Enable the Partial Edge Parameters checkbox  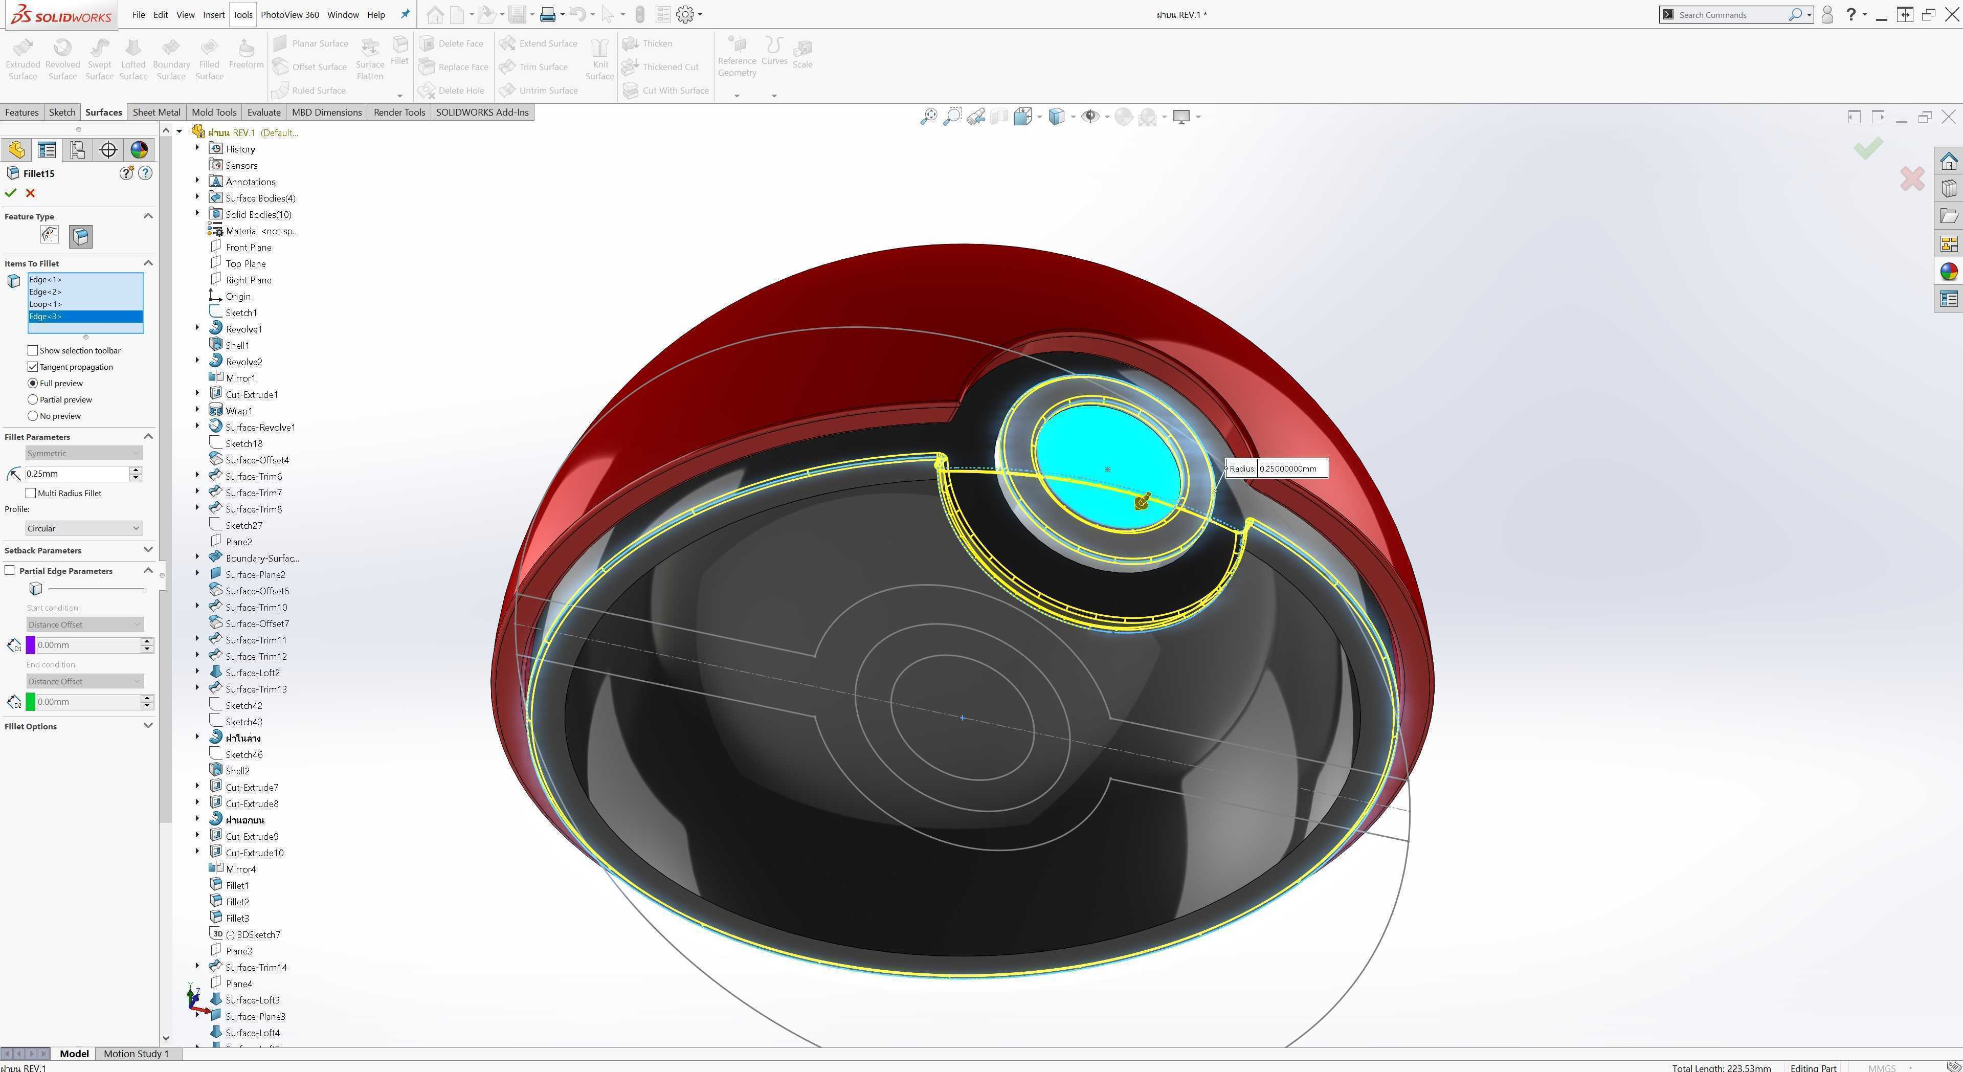10,571
